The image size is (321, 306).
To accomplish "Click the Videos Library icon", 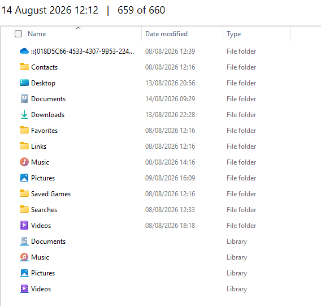I will click(24, 289).
